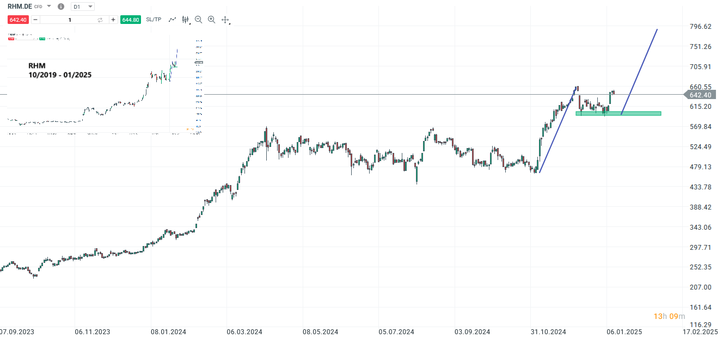Expand the RHM.DE symbol dropdown arrow

click(48, 7)
